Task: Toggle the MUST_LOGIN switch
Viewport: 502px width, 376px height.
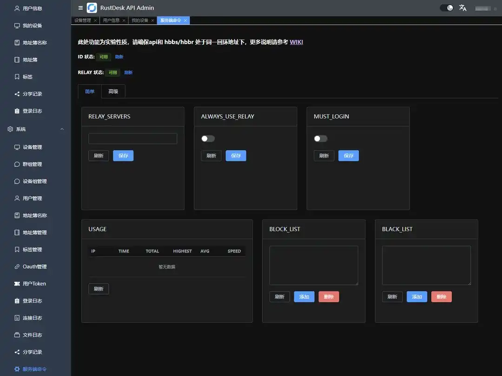Action: click(320, 139)
